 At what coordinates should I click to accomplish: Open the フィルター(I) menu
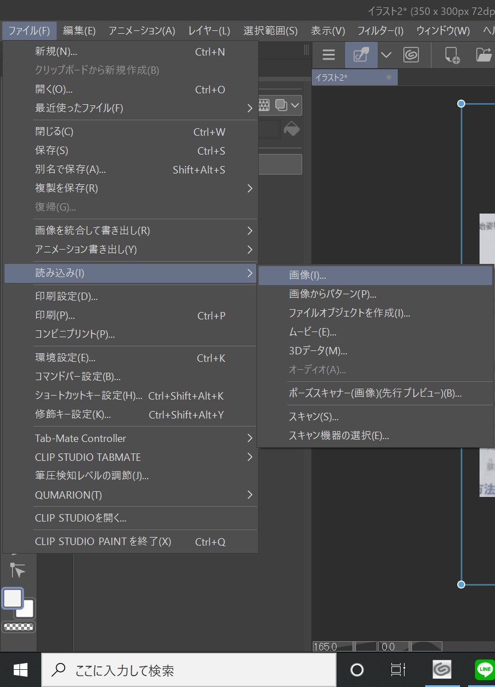(x=381, y=31)
